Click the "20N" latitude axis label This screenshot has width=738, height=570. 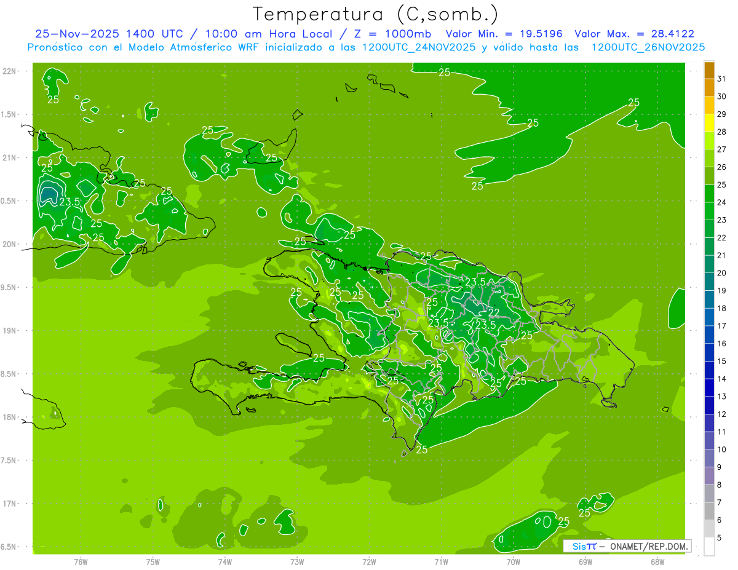(10, 244)
